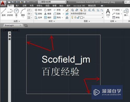Viewport: 130px width, 102px height.
Task: Click the Insert (插入) block icon
Action: 126,12
